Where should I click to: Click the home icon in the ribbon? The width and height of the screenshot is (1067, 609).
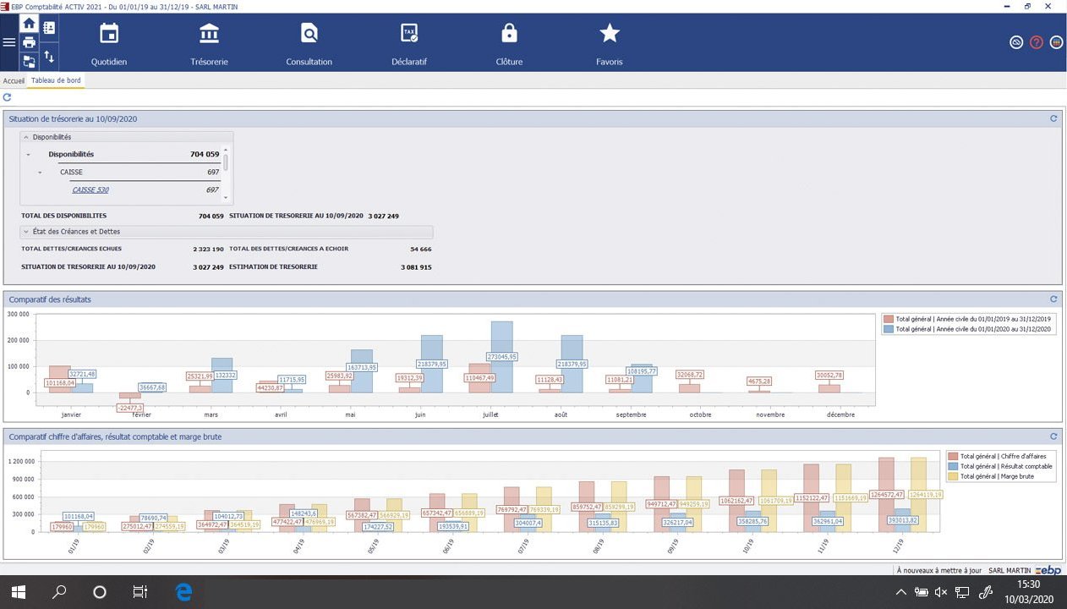(30, 25)
